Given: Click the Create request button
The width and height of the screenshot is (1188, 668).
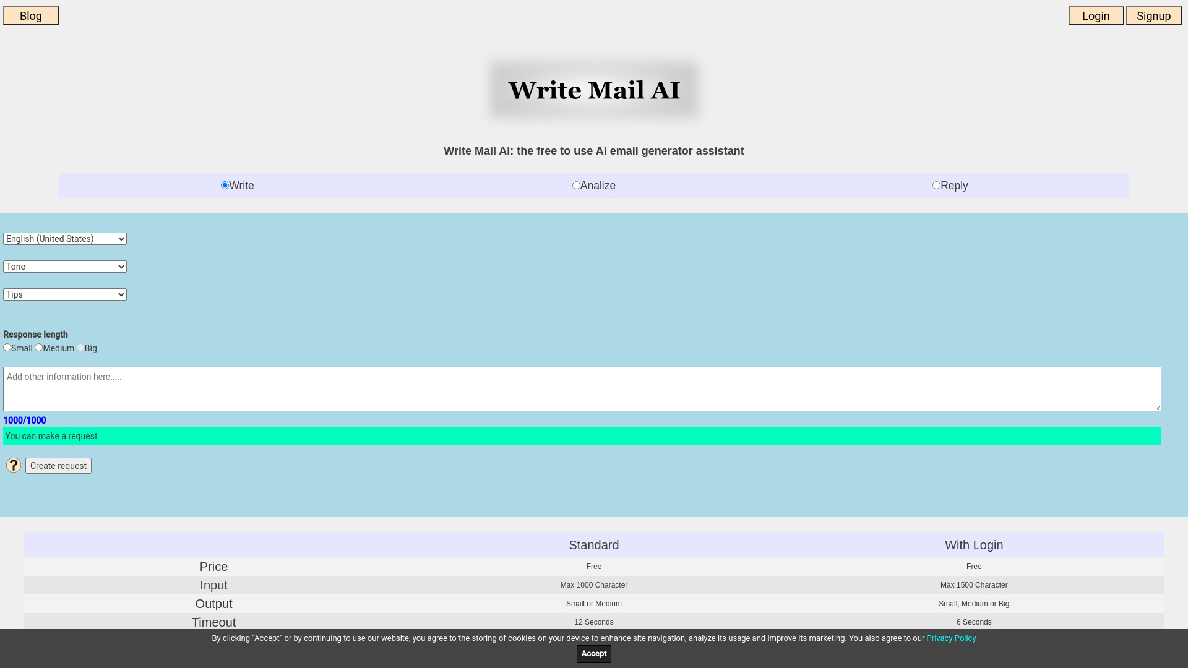Looking at the screenshot, I should click(x=58, y=465).
